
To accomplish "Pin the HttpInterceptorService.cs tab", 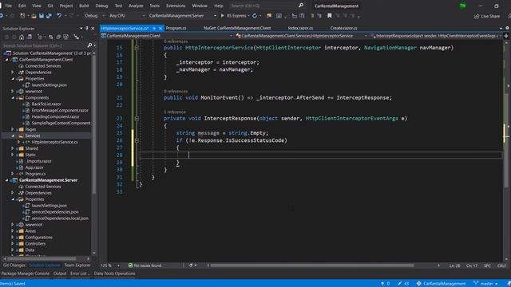I will (154, 29).
